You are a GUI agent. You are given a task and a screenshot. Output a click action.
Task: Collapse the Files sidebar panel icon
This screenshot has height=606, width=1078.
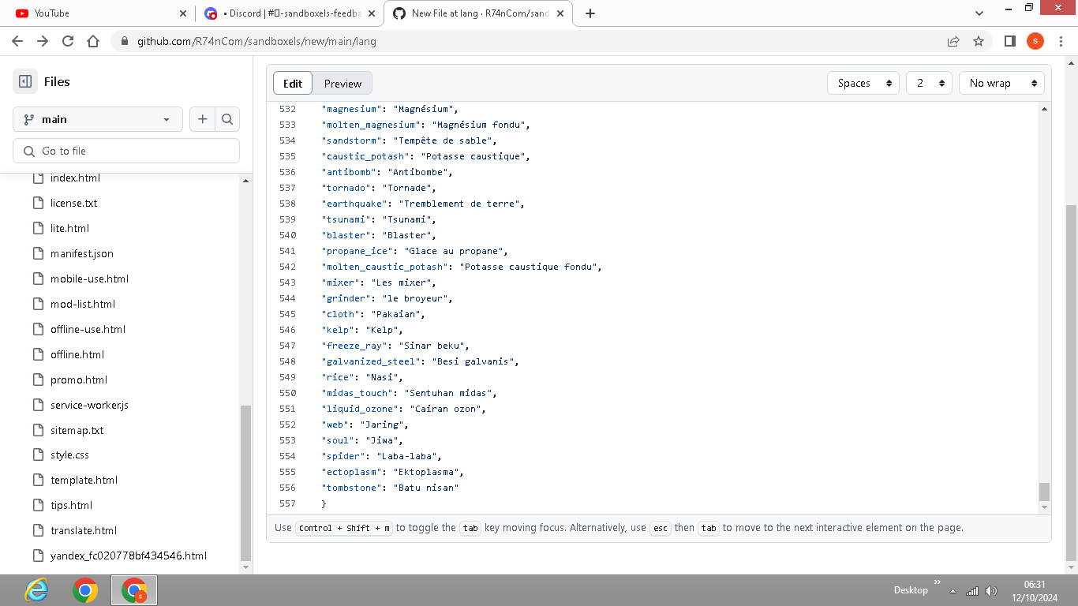[24, 81]
